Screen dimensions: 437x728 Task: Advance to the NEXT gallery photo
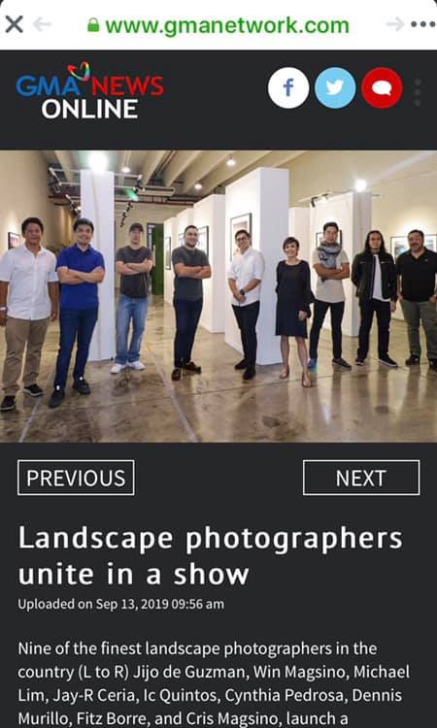pos(361,478)
